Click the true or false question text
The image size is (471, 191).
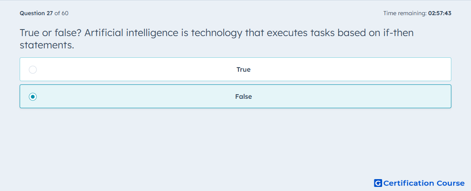[217, 39]
